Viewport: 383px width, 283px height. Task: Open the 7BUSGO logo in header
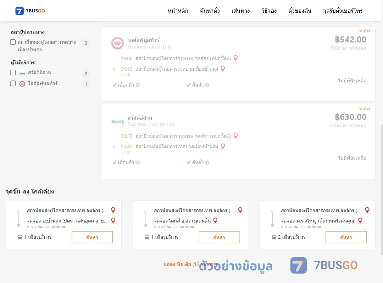point(30,11)
